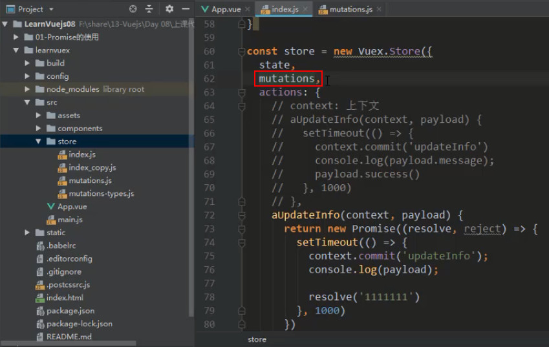
Task: Click the fold end marker at line 79
Action: tap(241, 311)
